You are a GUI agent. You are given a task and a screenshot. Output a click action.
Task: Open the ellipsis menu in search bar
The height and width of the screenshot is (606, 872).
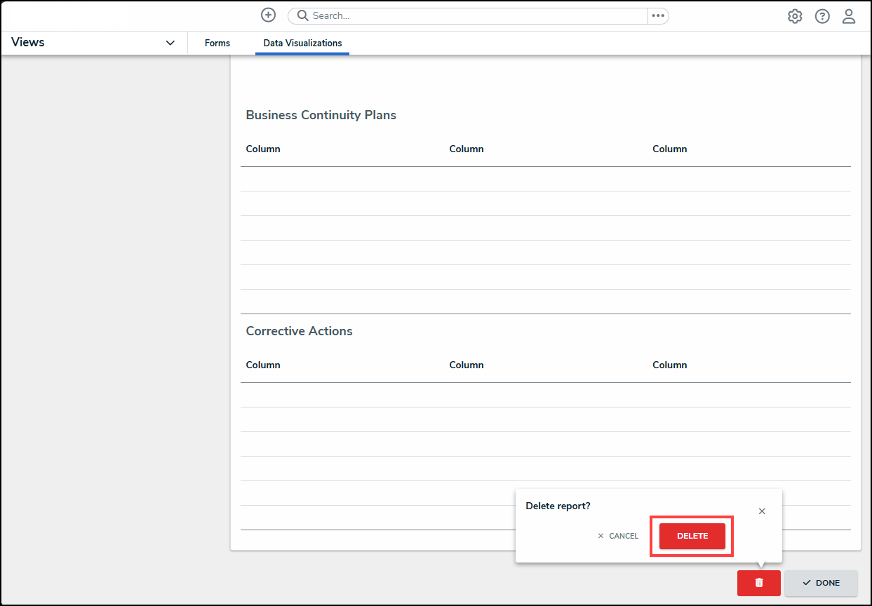pos(657,16)
